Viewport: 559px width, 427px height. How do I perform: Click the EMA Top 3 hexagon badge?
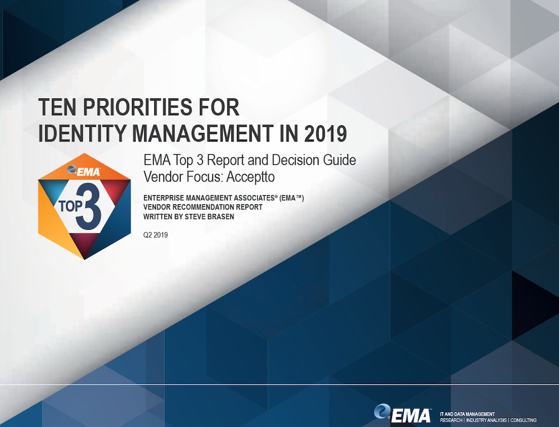click(x=84, y=206)
